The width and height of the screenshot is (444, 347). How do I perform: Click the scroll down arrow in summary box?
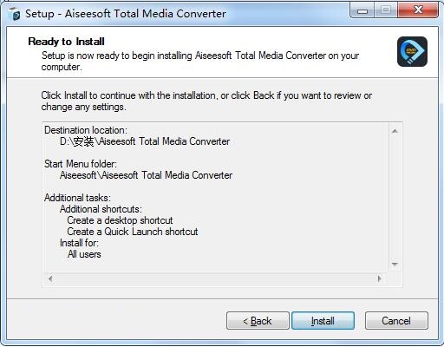pyautogui.click(x=395, y=264)
